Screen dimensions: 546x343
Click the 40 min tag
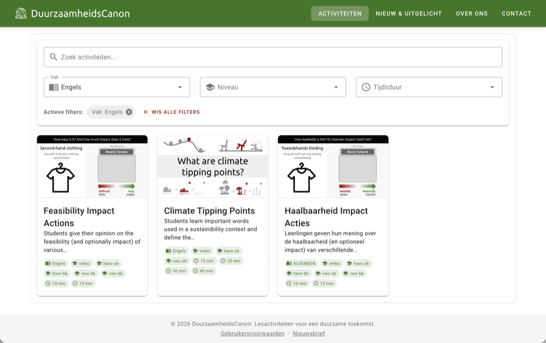click(203, 271)
